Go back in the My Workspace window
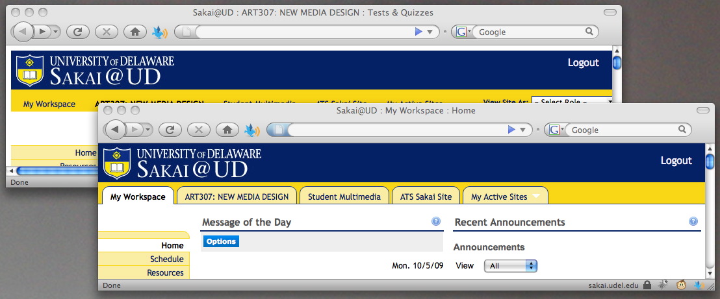Viewport: 720px width, 299px height. tap(115, 130)
